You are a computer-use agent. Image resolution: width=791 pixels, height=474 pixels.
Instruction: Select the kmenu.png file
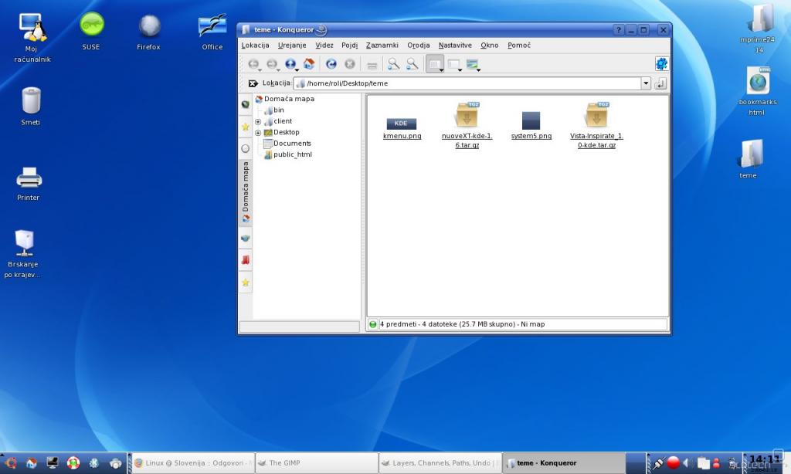[402, 128]
